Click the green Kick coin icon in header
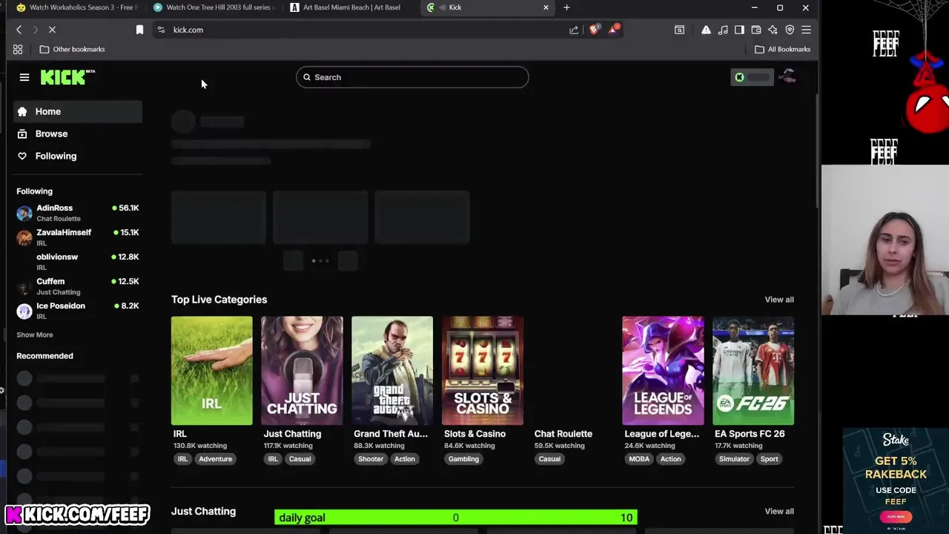This screenshot has width=949, height=534. [x=739, y=77]
